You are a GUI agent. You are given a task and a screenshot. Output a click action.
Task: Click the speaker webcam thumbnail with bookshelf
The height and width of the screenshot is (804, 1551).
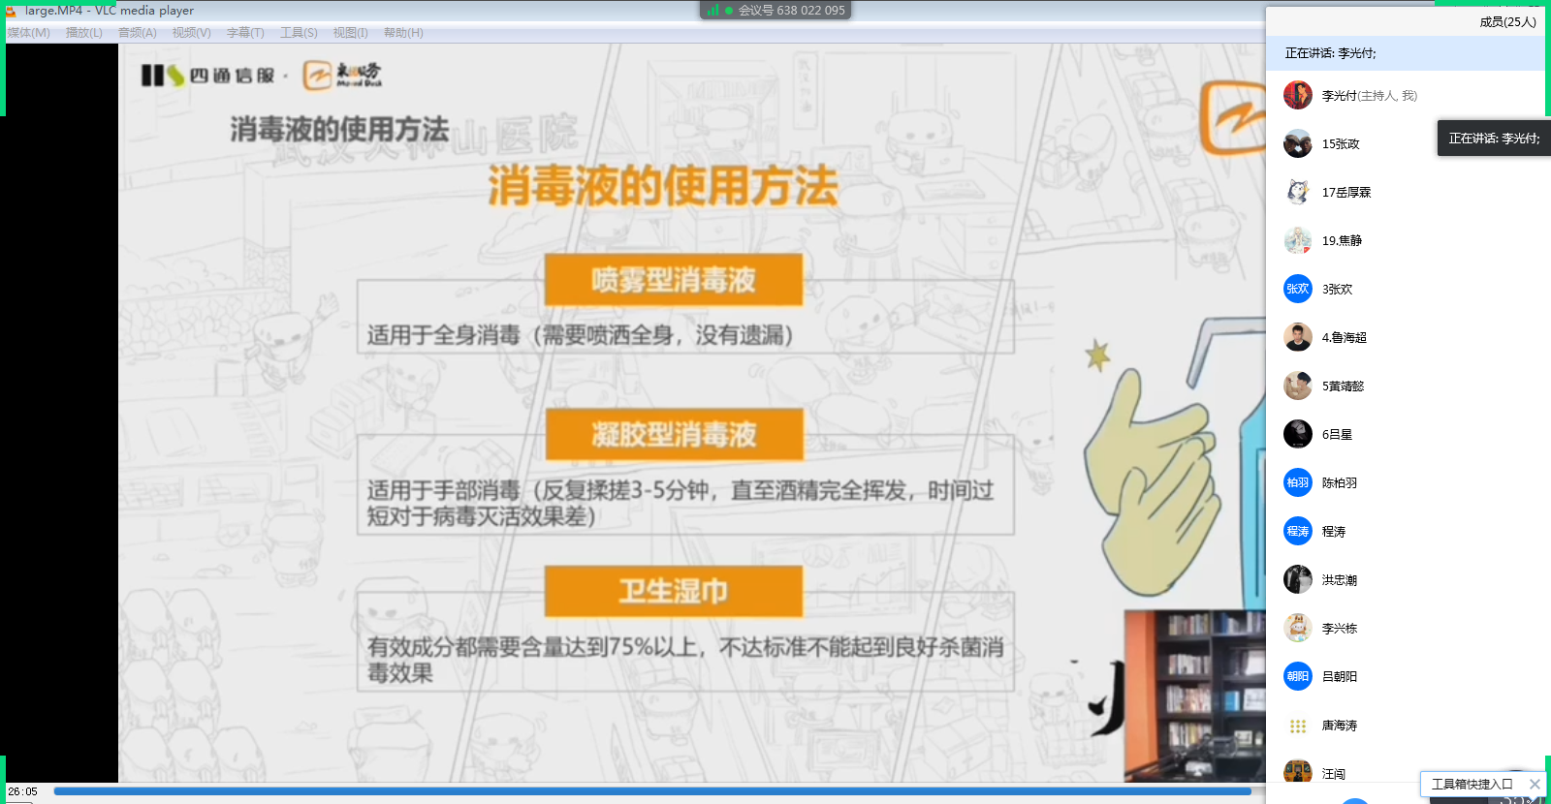[1195, 696]
